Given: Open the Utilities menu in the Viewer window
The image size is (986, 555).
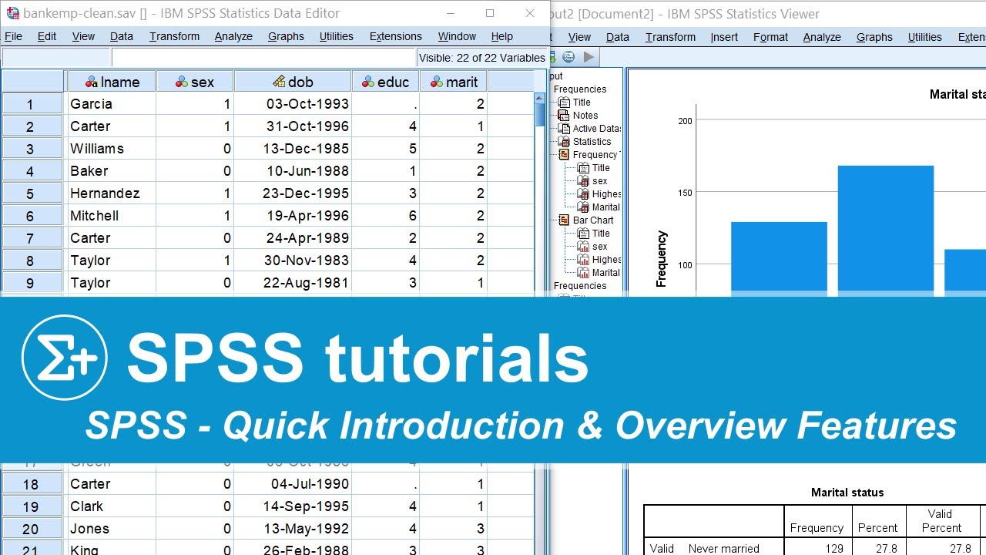Looking at the screenshot, I should click(924, 37).
